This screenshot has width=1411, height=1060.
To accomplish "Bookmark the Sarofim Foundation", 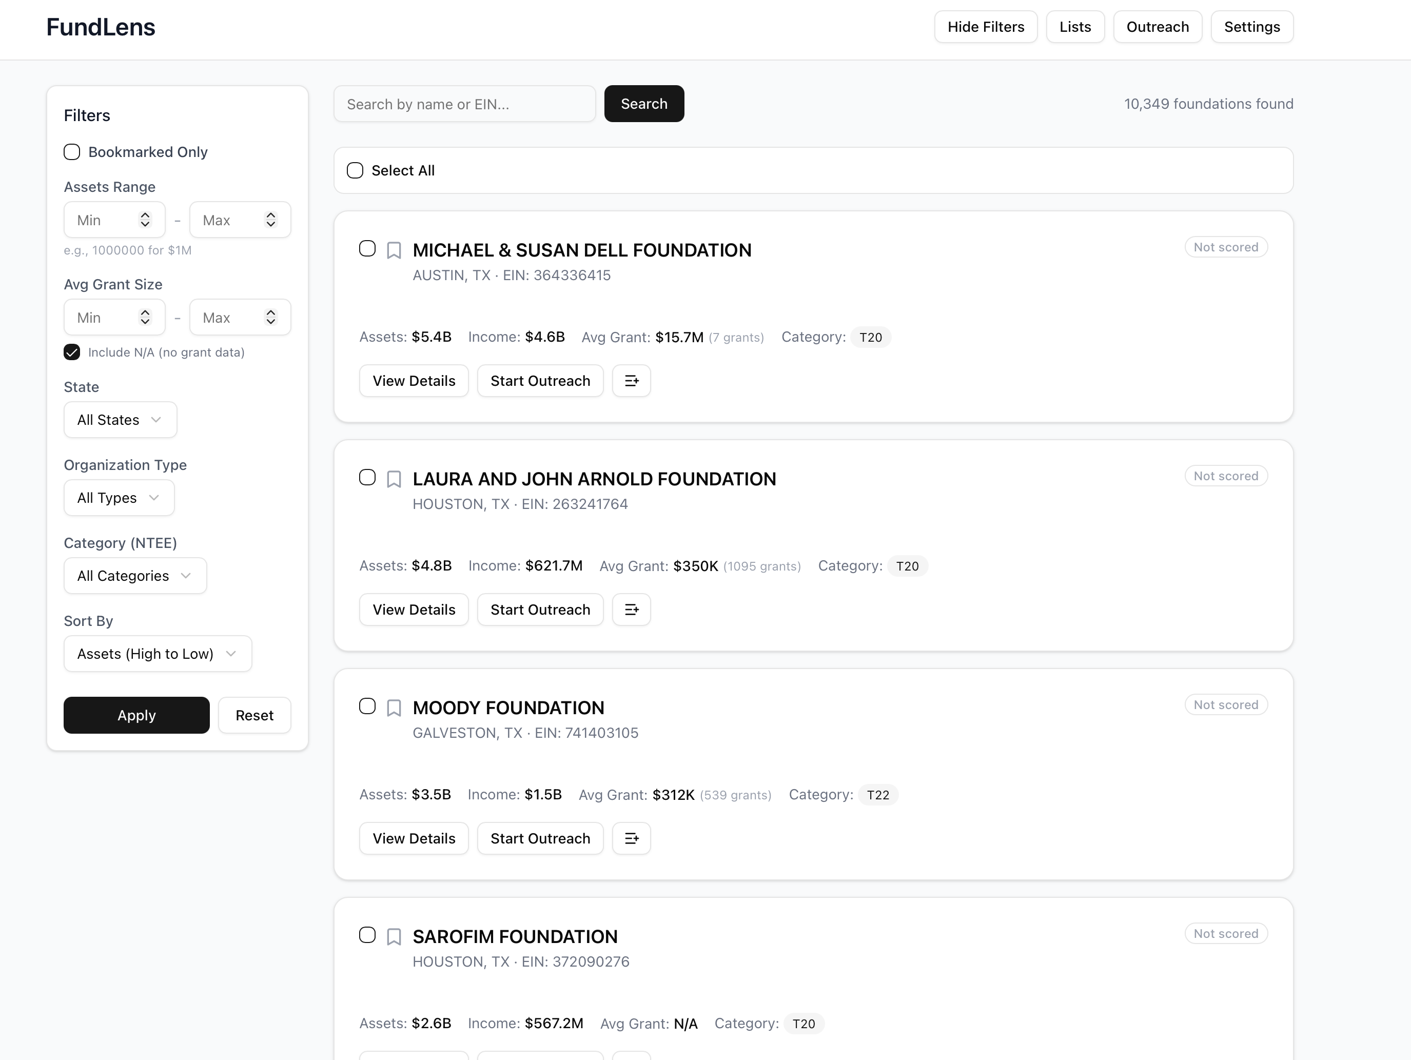I will 394,936.
